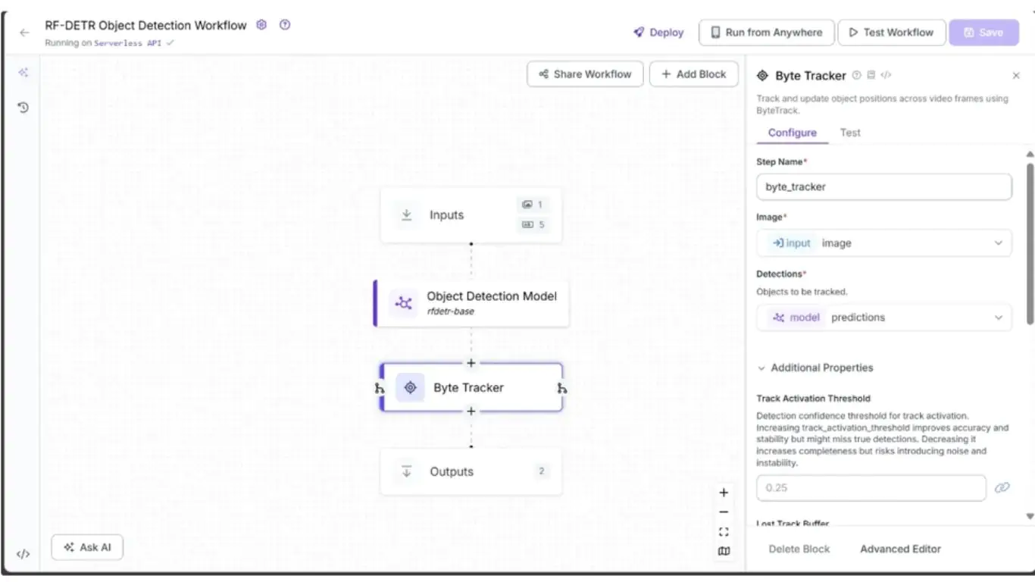Click the 'Serverless API' text
Image resolution: width=1035 pixels, height=582 pixels.
tap(129, 43)
